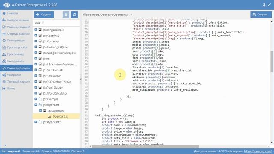This screenshot has width=274, height=154.
Task: Click the Opencart.js file icon
Action: tap(50, 116)
